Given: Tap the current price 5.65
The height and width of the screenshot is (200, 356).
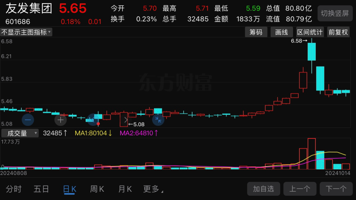Looking at the screenshot, I should click(73, 9).
